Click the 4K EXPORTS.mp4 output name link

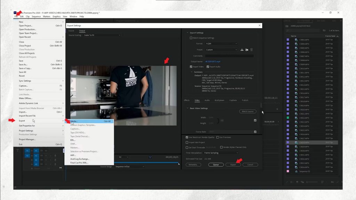coord(213,62)
